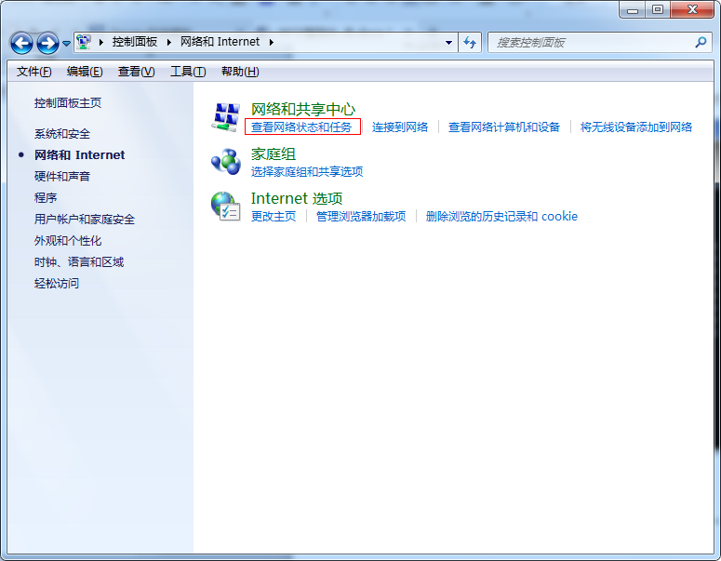The width and height of the screenshot is (721, 561).
Task: Click the search magnifier icon
Action: pos(701,42)
